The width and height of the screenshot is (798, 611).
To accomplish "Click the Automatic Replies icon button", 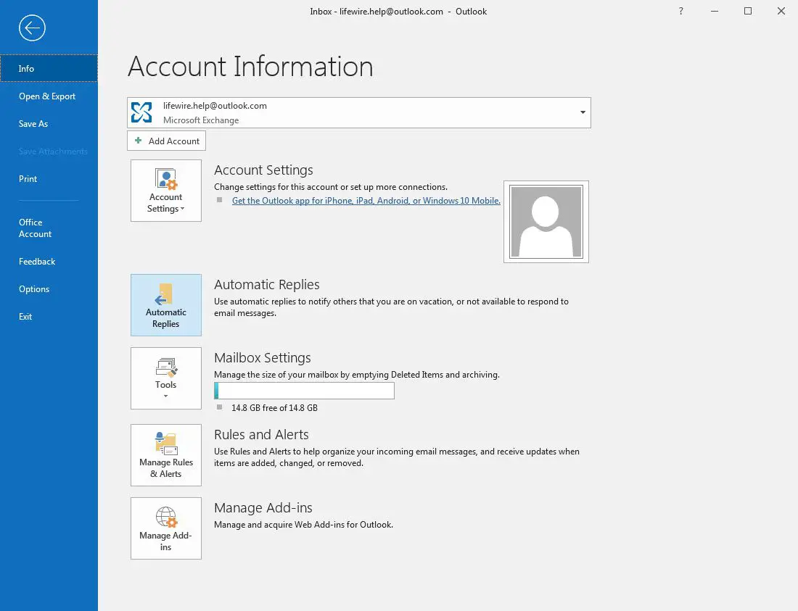I will [166, 305].
